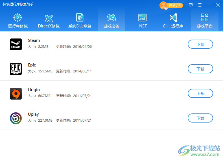Screen dimensions: 223x159
Task: Click Epic update date 2014/06/11
Action: (82, 71)
